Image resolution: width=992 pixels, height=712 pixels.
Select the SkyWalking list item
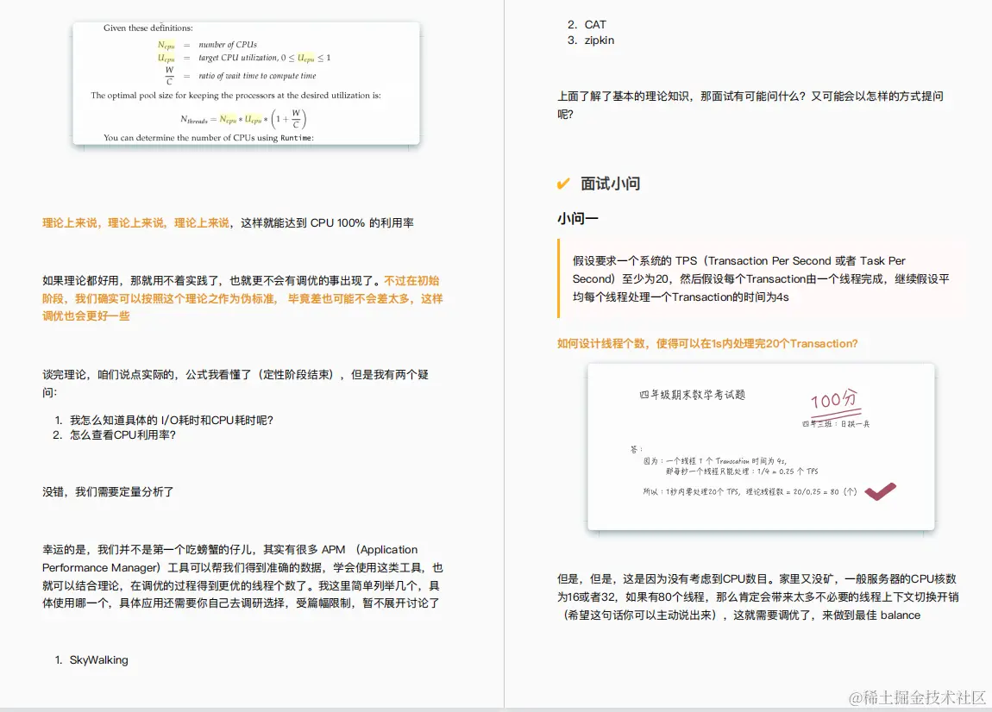[97, 660]
